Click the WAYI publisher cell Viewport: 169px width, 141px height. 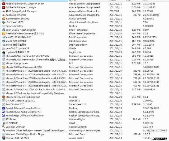pyautogui.click(x=72, y=123)
